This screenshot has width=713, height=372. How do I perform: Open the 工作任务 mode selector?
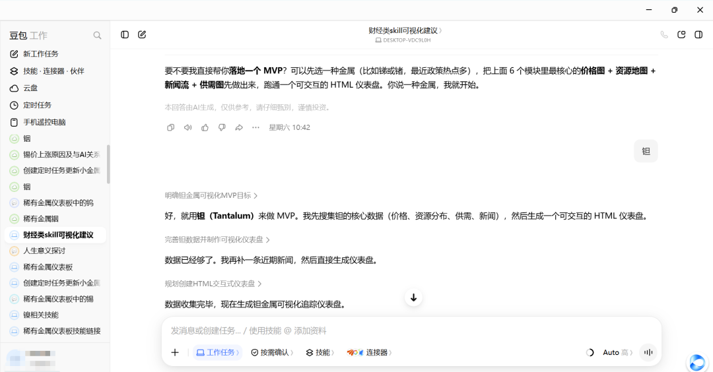tap(217, 352)
